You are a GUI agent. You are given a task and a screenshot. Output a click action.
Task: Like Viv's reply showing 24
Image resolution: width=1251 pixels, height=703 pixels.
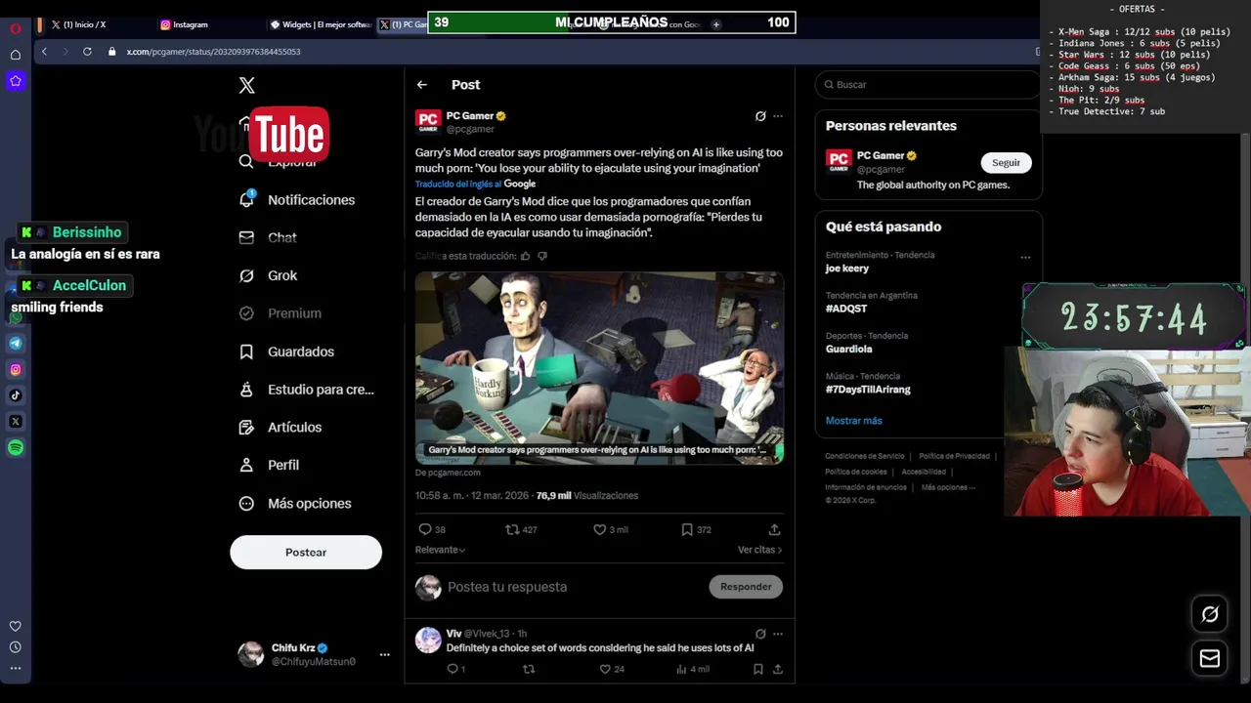[x=604, y=669]
